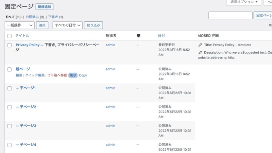
Task: Click the pencil icon beside AIOSEO Title
Action: [x=200, y=45]
